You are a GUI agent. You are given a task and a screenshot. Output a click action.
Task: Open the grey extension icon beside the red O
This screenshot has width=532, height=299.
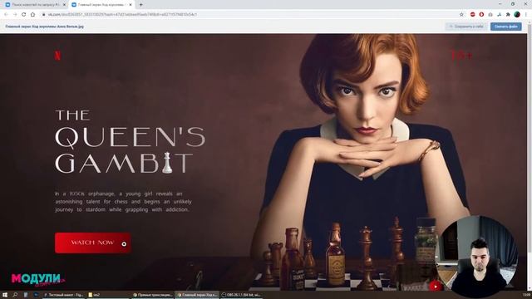click(x=490, y=15)
